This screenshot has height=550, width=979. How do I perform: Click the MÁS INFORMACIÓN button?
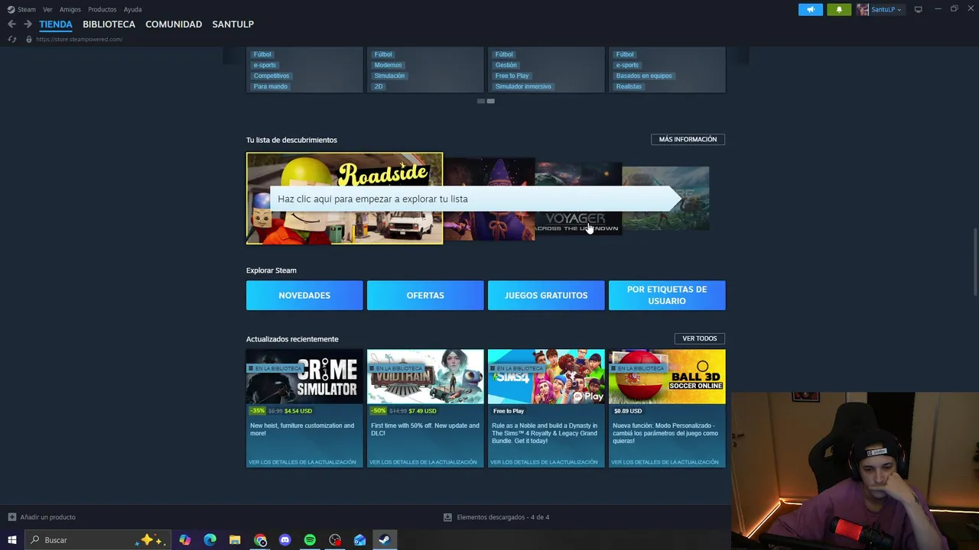click(x=688, y=139)
